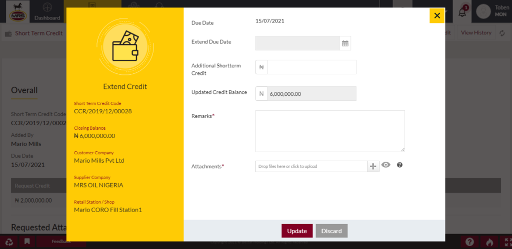
Task: Click the MRS logo
Action: 18,12
